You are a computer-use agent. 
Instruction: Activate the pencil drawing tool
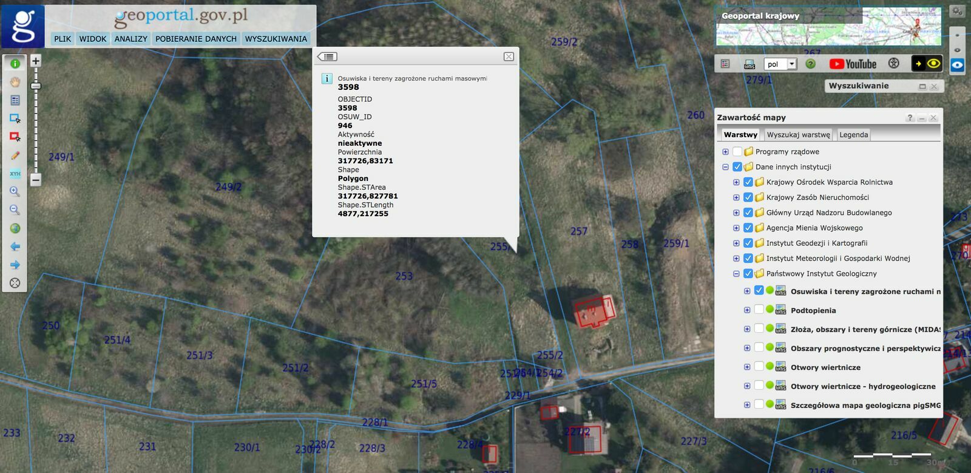(x=15, y=155)
